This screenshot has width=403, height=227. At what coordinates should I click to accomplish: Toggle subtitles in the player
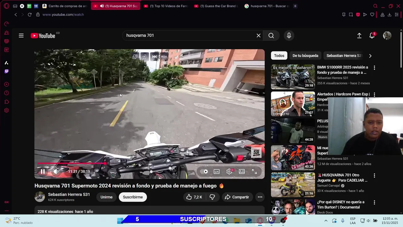click(217, 172)
